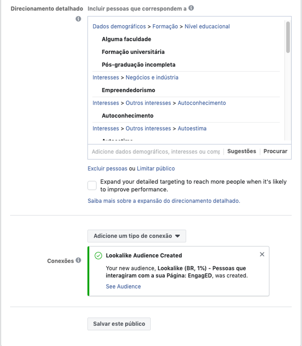This screenshot has height=346, width=302.
Task: Click dropdown arrow on connection type button
Action: [177, 236]
